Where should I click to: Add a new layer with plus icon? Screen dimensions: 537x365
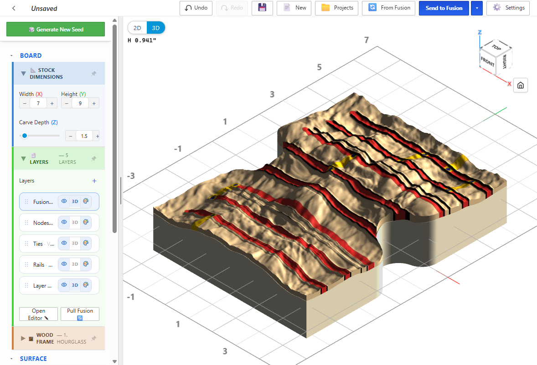coord(94,181)
